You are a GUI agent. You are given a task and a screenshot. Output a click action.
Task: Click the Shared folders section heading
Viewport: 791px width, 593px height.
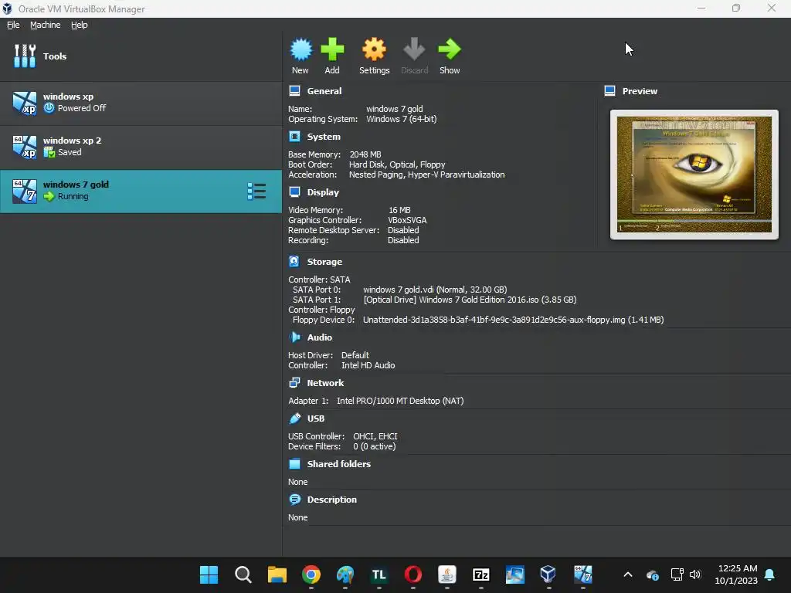click(339, 464)
